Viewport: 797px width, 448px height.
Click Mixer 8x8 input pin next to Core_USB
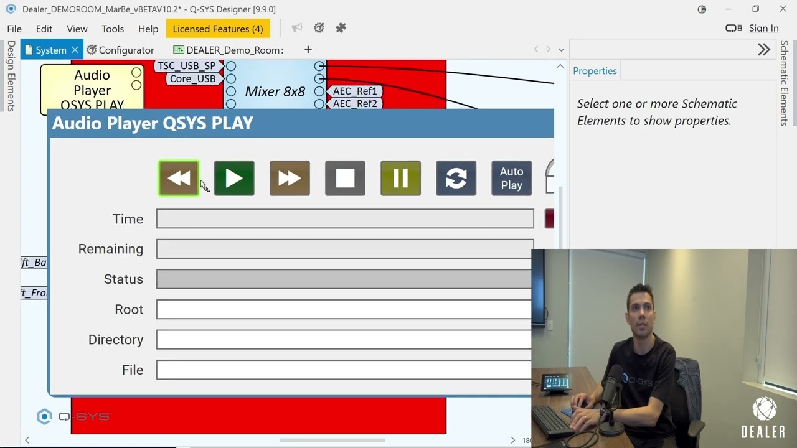coord(231,78)
